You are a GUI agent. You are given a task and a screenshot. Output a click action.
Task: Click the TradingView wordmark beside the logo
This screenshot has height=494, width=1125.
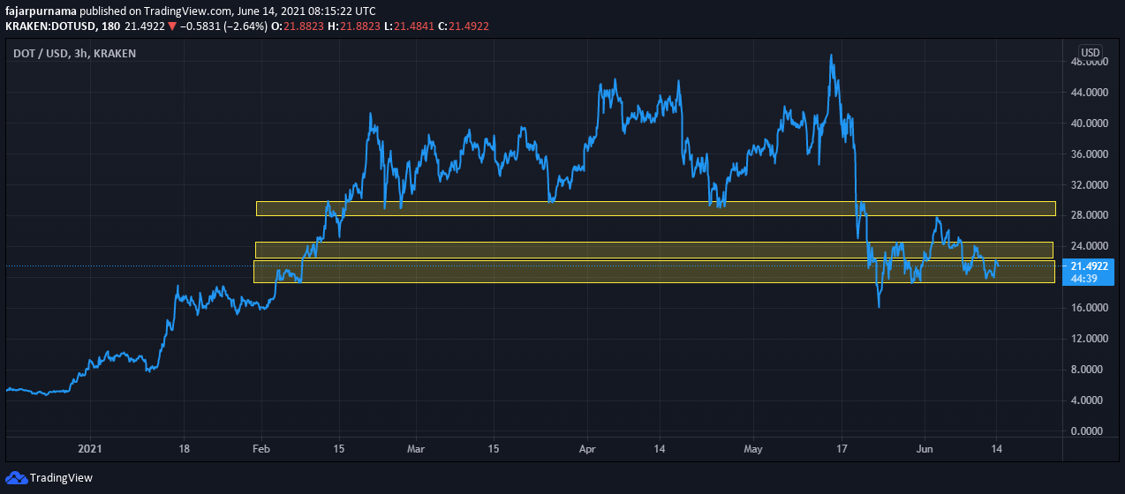pos(61,478)
